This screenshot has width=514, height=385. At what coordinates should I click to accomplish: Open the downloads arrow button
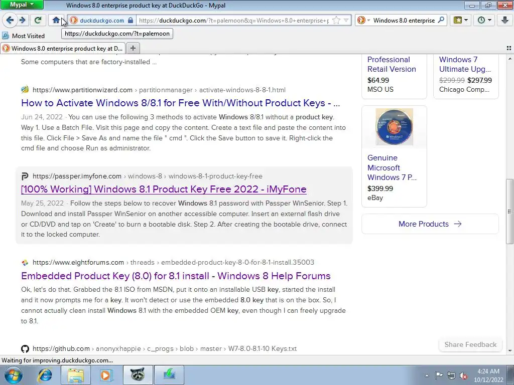505,20
